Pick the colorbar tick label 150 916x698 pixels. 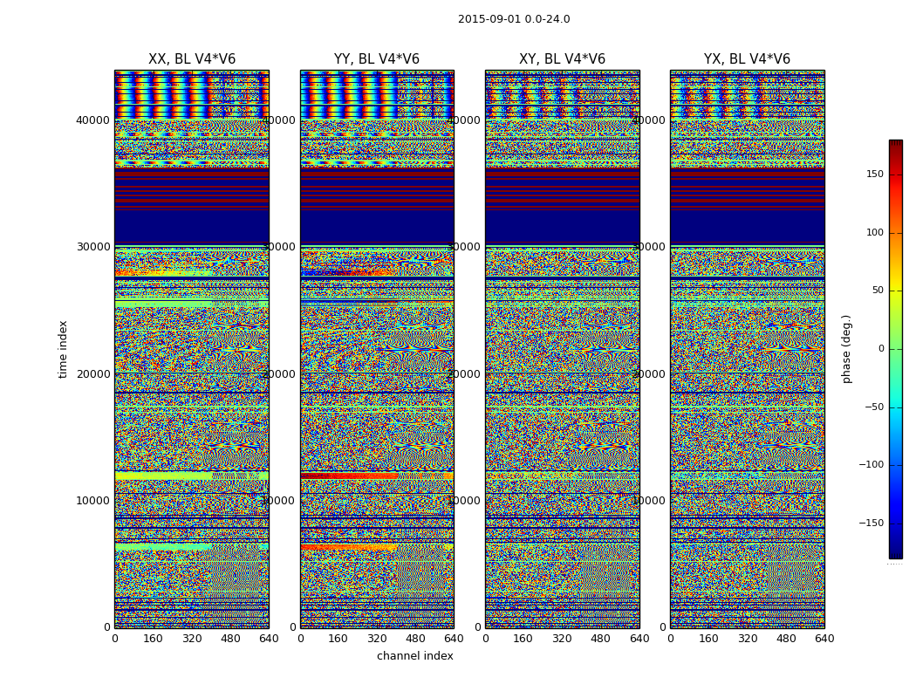click(874, 174)
